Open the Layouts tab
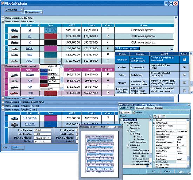193x180 pixels. click(x=159, y=108)
